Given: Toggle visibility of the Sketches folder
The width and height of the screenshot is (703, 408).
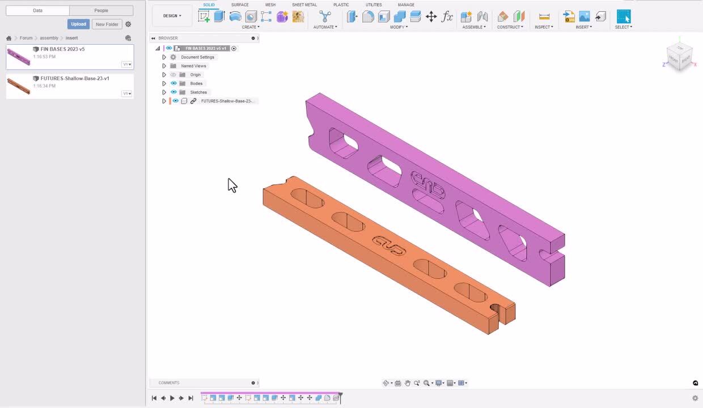Looking at the screenshot, I should [x=173, y=92].
